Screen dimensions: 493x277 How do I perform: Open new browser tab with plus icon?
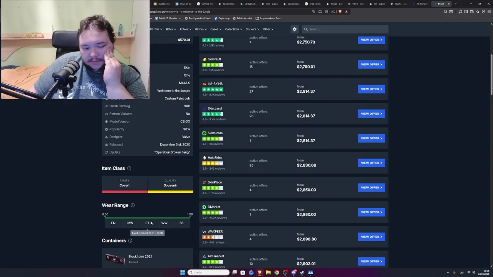click(x=456, y=4)
